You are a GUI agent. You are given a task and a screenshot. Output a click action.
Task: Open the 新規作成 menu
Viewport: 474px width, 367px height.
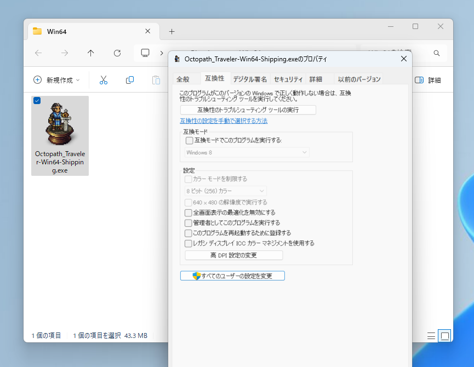coord(56,80)
